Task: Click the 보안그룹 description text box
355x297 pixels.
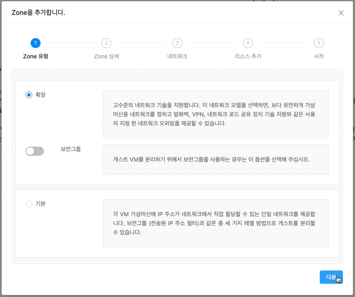Action: click(x=215, y=159)
